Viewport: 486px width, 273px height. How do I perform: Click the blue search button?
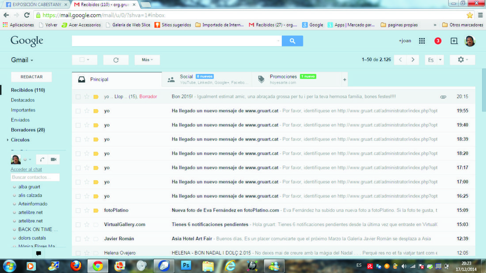tap(292, 41)
